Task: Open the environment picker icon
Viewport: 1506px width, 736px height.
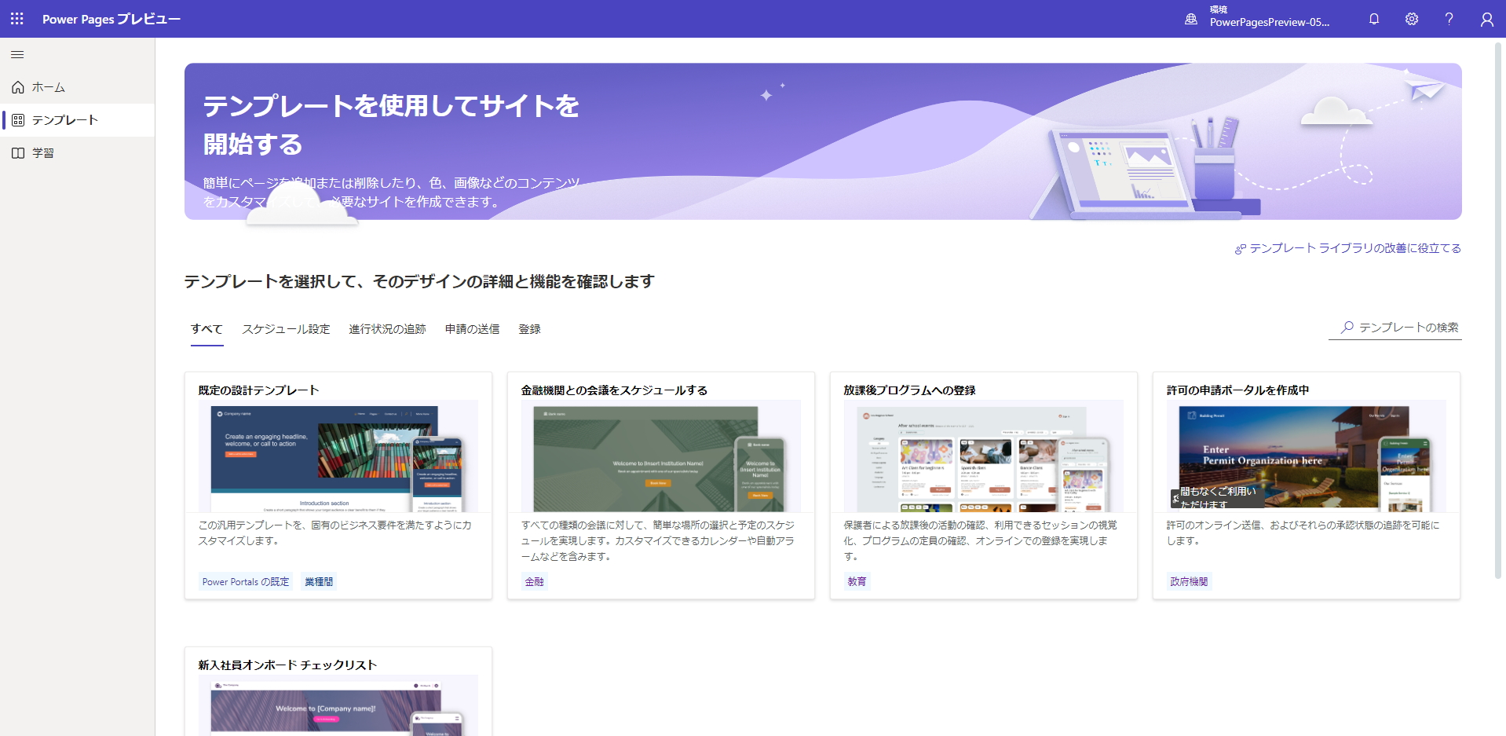Action: coord(1191,19)
